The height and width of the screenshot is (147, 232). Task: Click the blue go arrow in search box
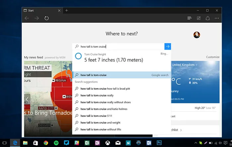point(168,47)
